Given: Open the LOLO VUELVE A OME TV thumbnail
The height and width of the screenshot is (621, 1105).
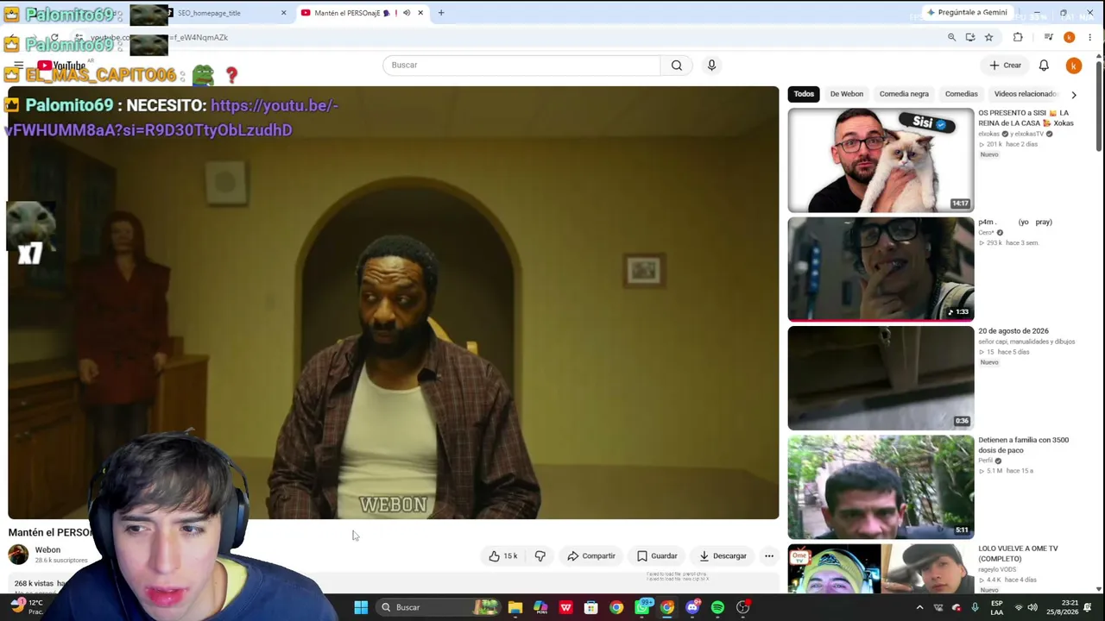Looking at the screenshot, I should pyautogui.click(x=881, y=568).
